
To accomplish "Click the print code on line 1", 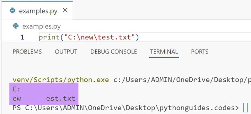I will click(89, 38).
